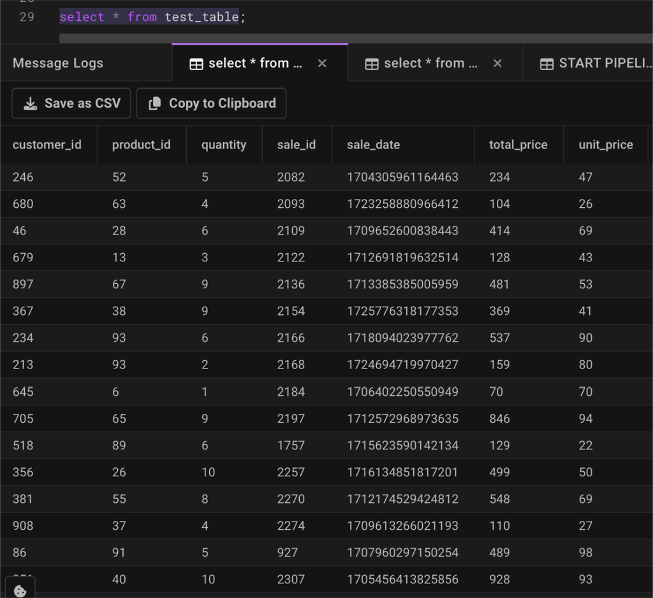Close the inactive select * from results tab
The height and width of the screenshot is (598, 653).
coord(497,63)
